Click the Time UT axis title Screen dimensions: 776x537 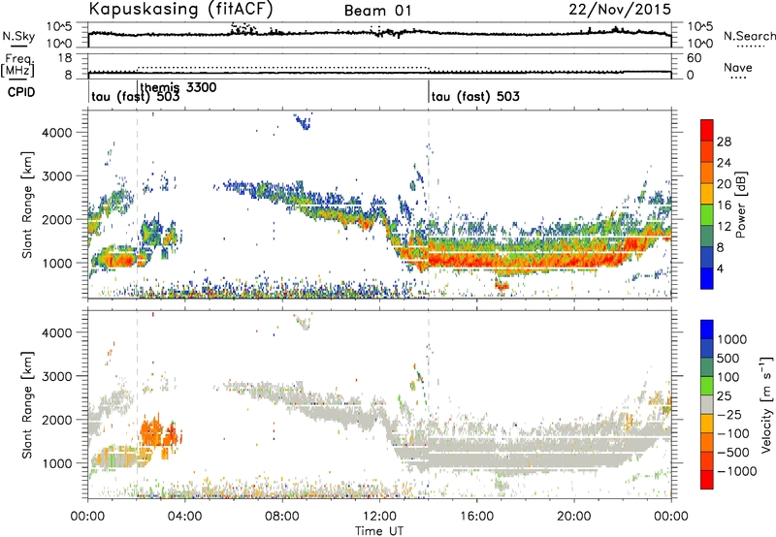379,531
